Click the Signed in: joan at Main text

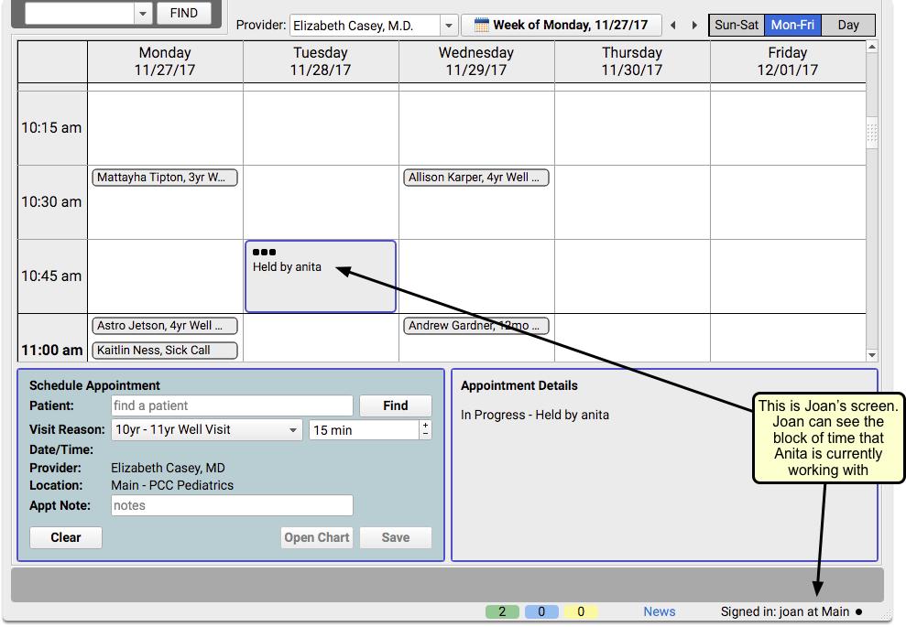click(x=785, y=612)
